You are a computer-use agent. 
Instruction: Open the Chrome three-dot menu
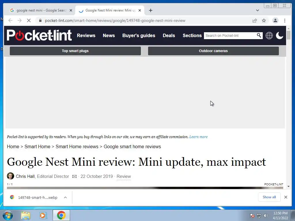tap(285, 20)
